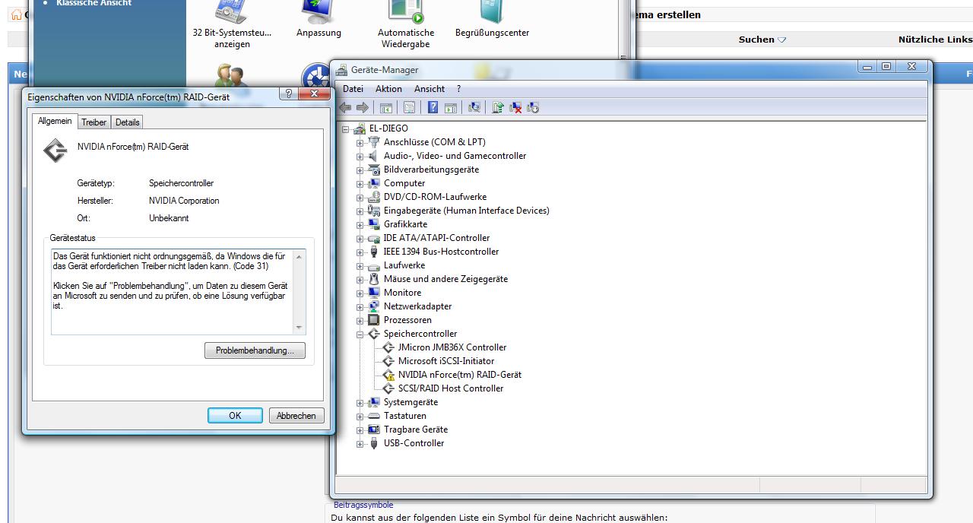This screenshot has height=523, width=973.
Task: Click the disable device down-arrow toolbar icon
Action: 533,108
